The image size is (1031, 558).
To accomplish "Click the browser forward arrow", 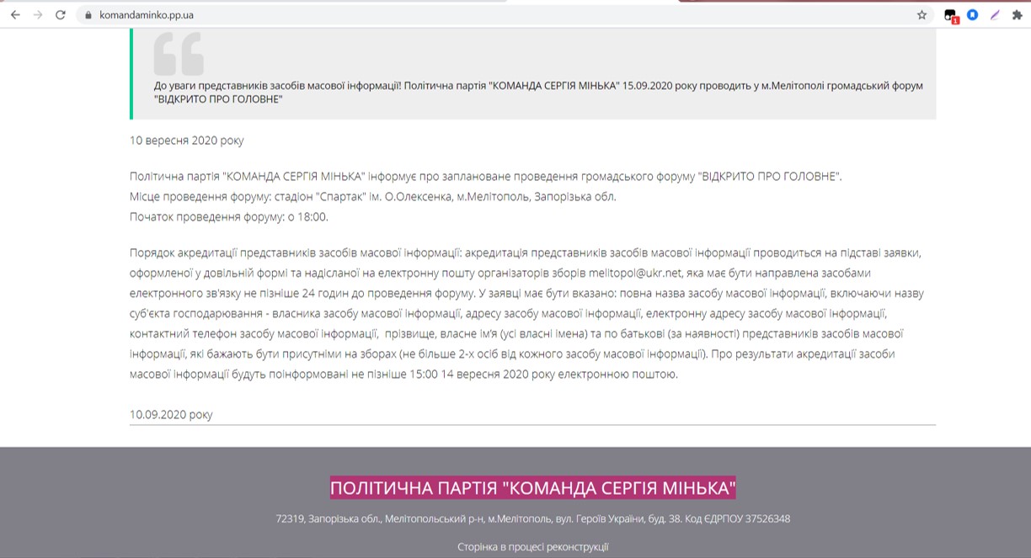I will [x=38, y=15].
